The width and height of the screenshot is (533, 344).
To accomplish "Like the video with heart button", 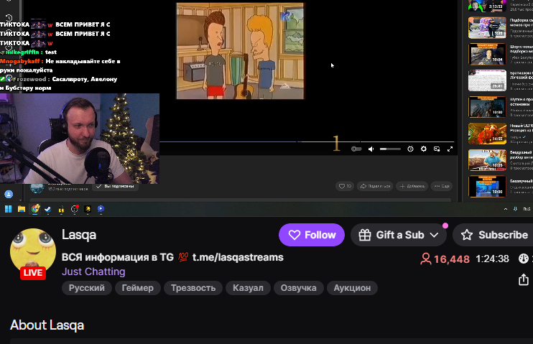I will (x=345, y=186).
